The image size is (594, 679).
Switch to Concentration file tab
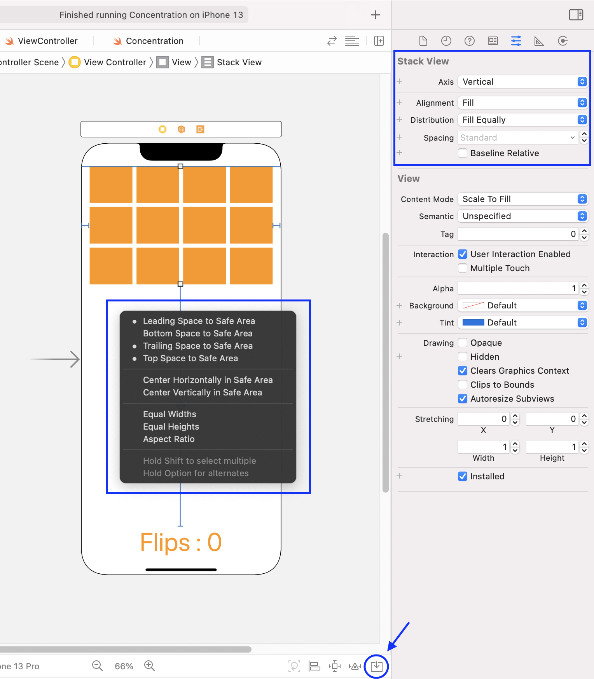click(x=148, y=41)
